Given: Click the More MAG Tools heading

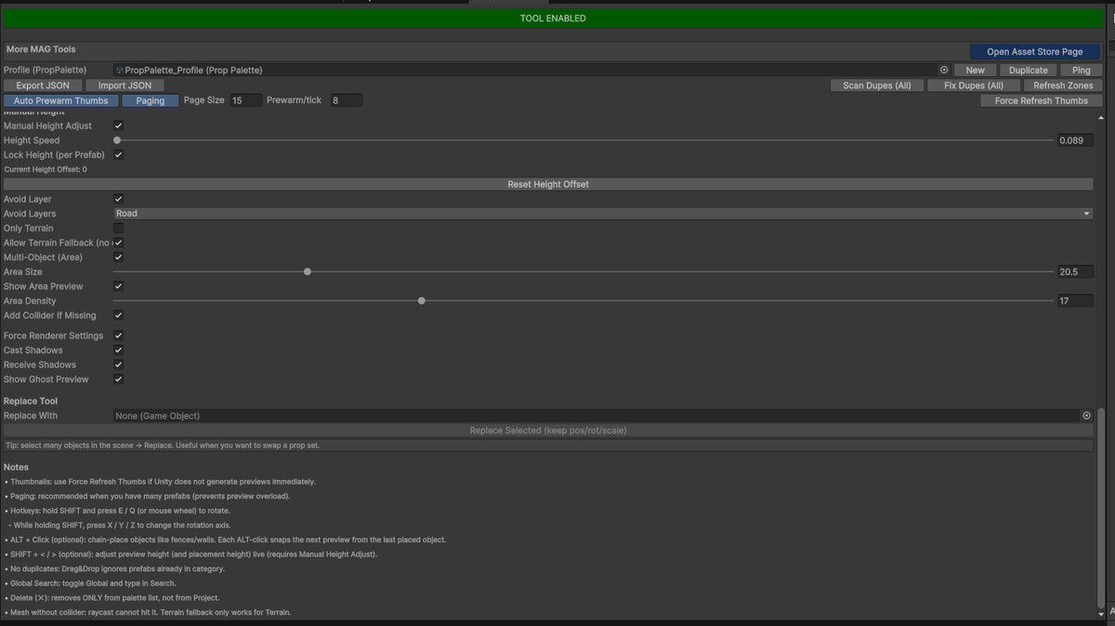Looking at the screenshot, I should [x=41, y=49].
